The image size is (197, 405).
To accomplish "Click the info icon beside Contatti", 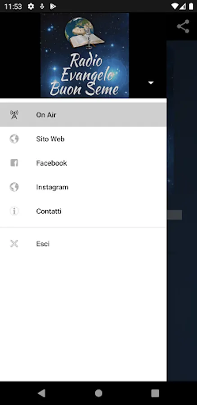I will pos(14,211).
